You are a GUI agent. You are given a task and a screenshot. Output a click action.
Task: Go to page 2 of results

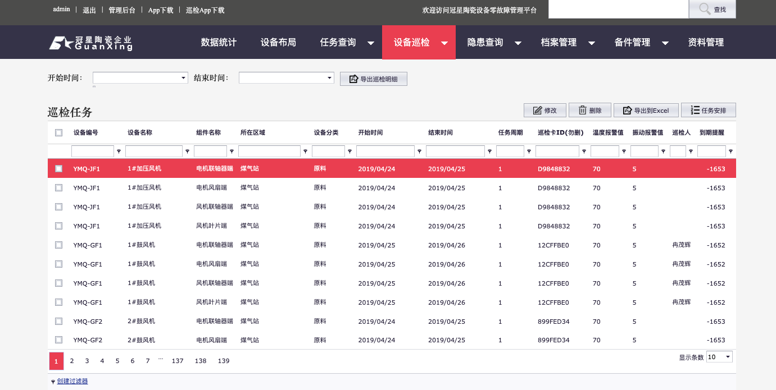(72, 361)
